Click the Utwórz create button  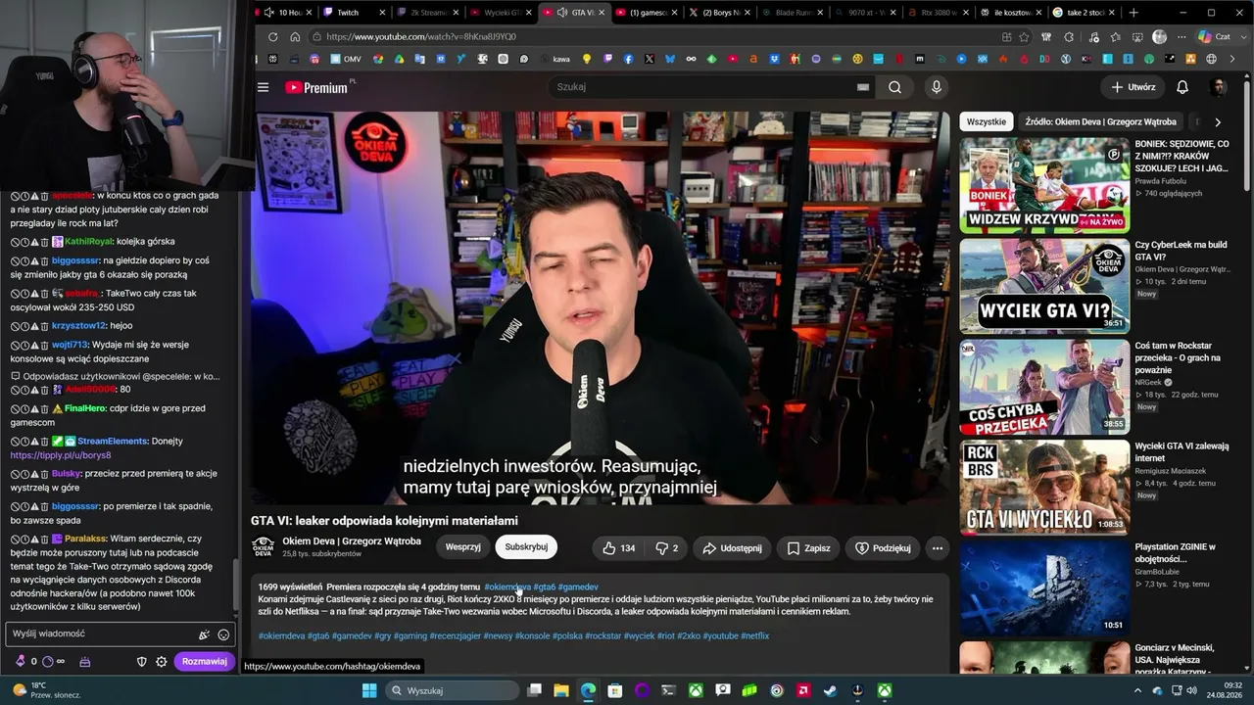coord(1133,87)
